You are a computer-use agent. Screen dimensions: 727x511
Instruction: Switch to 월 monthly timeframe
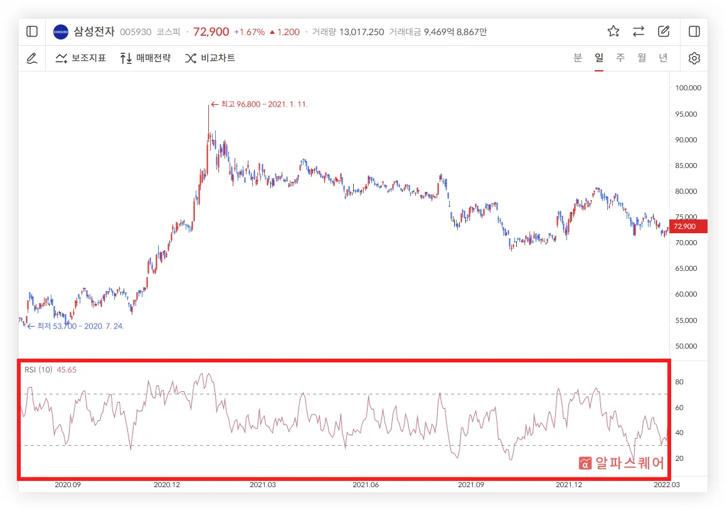pyautogui.click(x=642, y=58)
